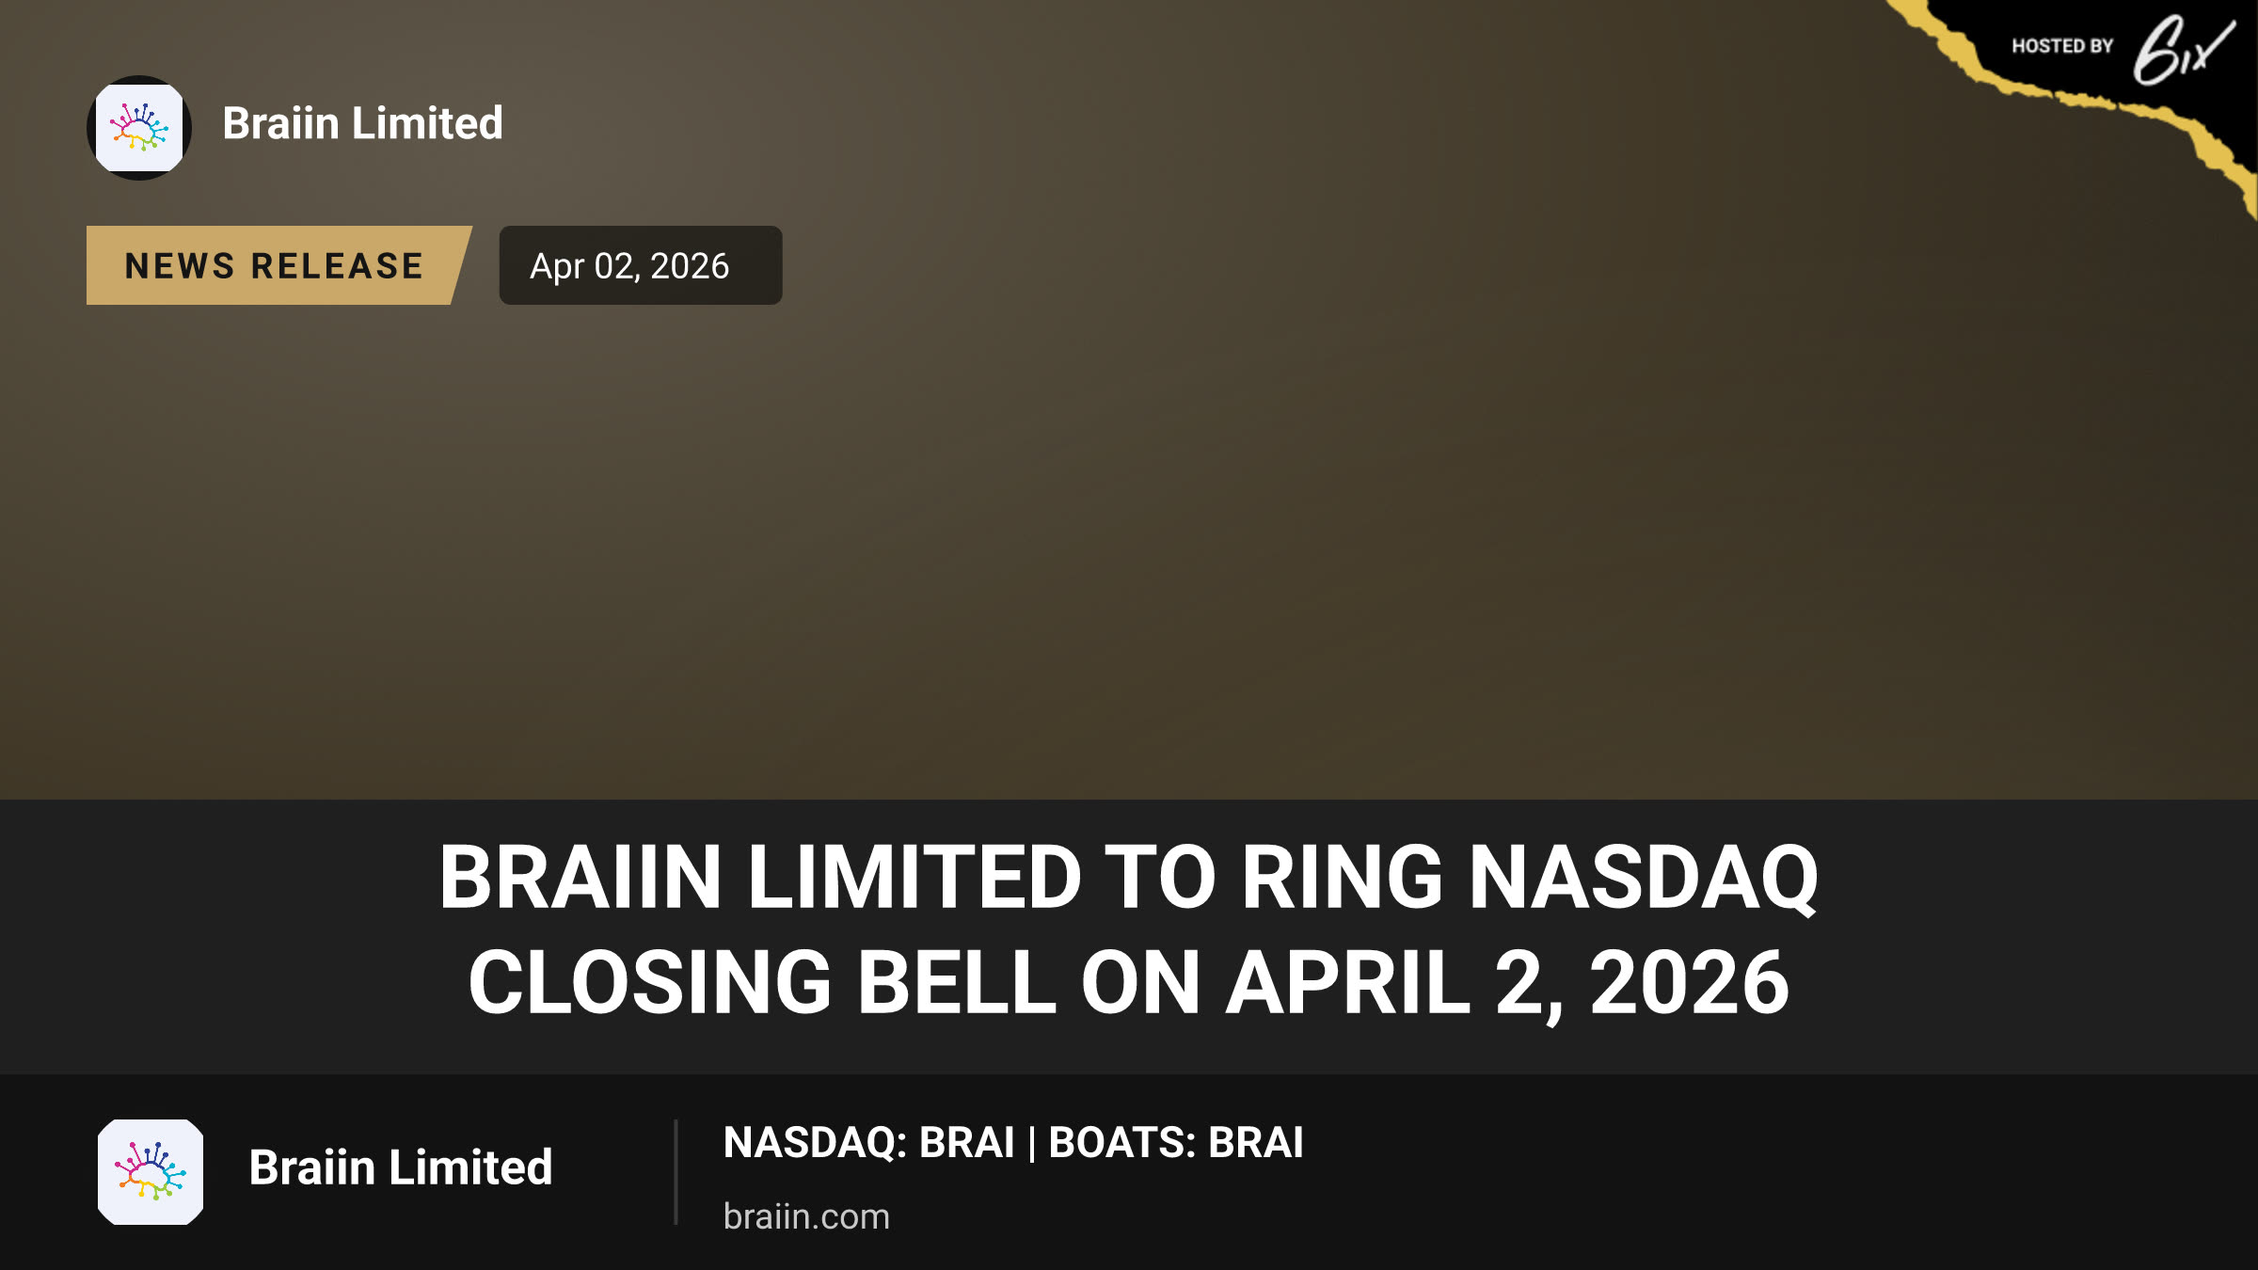
Task: Click the Braiin Limited footer company name
Action: 401,1167
